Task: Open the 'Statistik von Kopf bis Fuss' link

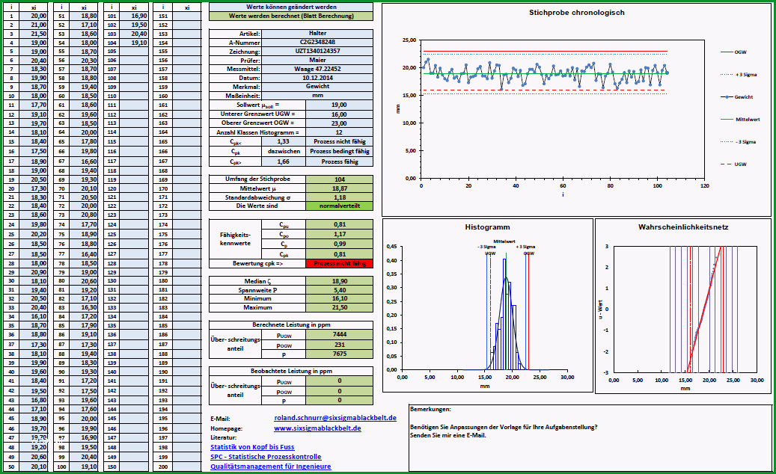Action: point(252,447)
